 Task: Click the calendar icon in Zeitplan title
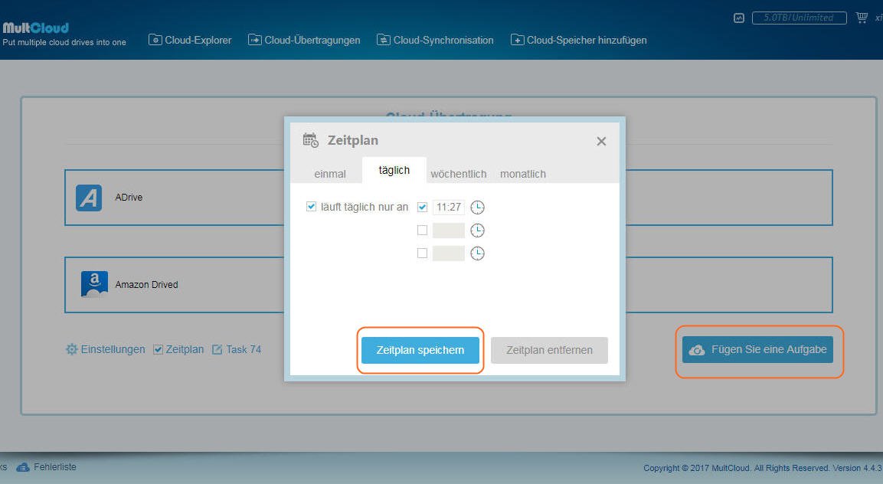311,140
